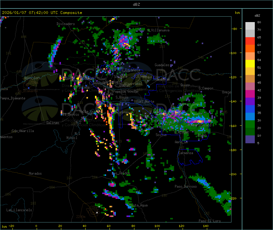Click the 'A_Villanueva' map label
This screenshot has height=230, width=273.
pos(158,30)
